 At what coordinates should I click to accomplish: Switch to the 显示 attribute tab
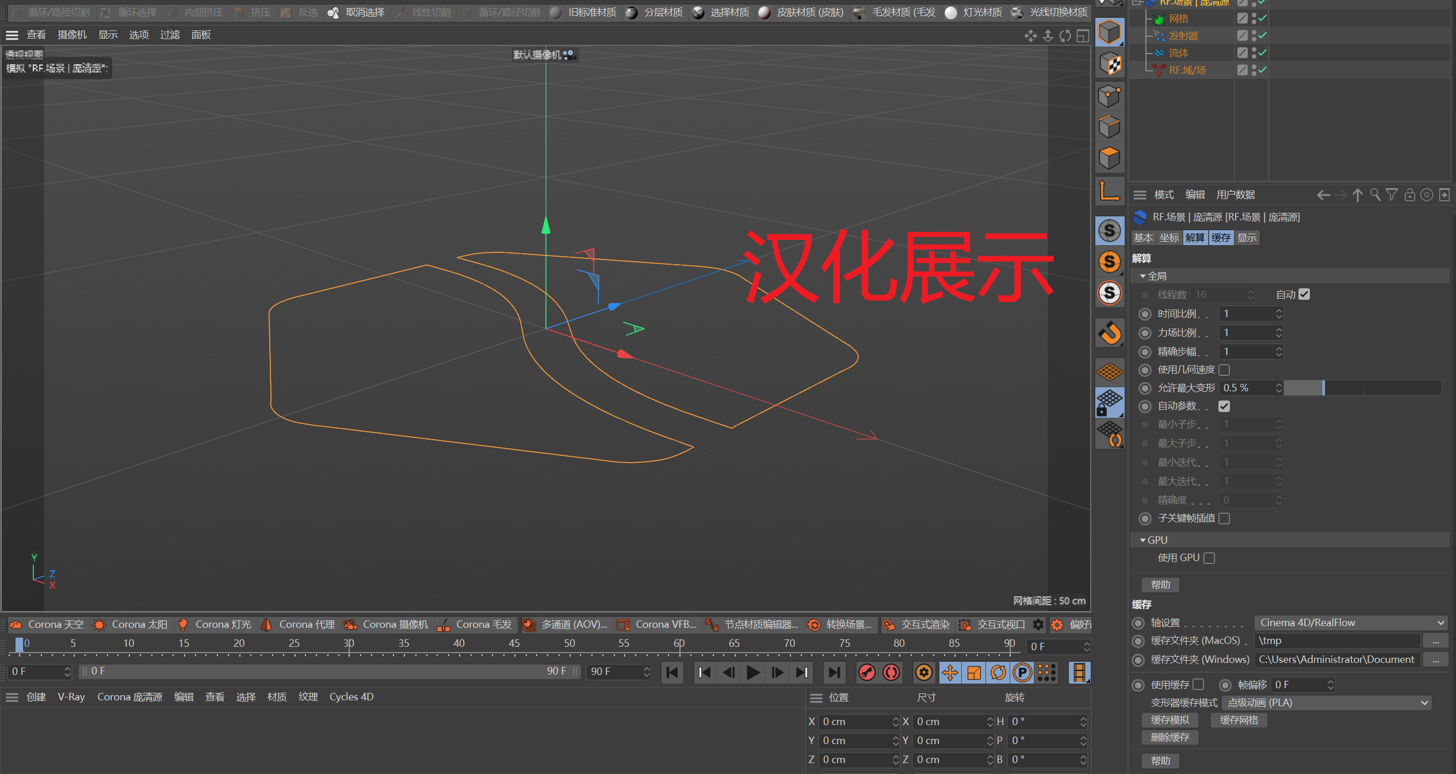[1247, 238]
